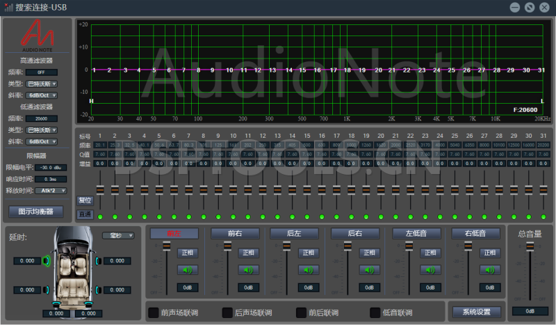Click front-right delay 0.000 field

(117, 261)
